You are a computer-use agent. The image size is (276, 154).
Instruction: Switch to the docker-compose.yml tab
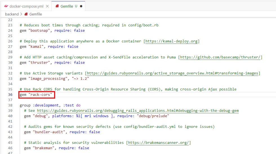coord(26,6)
